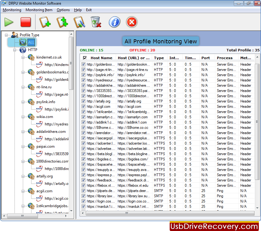
Task: Uncheck the https://marduk1.i... row checkbox
Action: pos(83,207)
